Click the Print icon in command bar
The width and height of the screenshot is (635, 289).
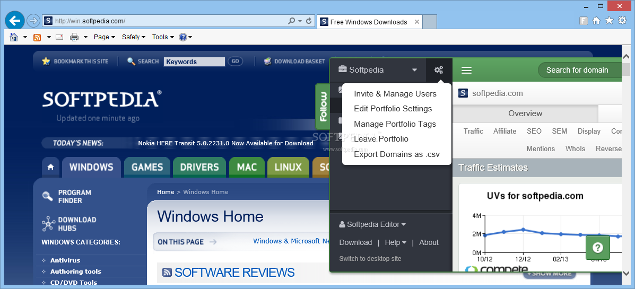(x=74, y=37)
